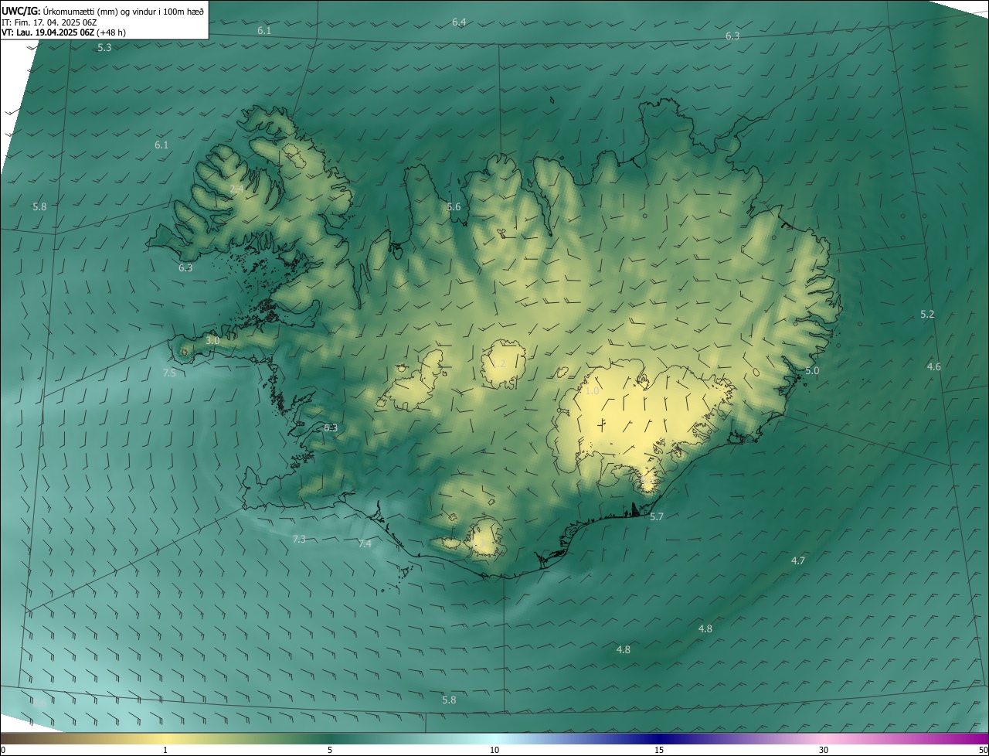989x756 pixels.
Task: Click the 5.0 value on the east coast
Action: tap(812, 371)
